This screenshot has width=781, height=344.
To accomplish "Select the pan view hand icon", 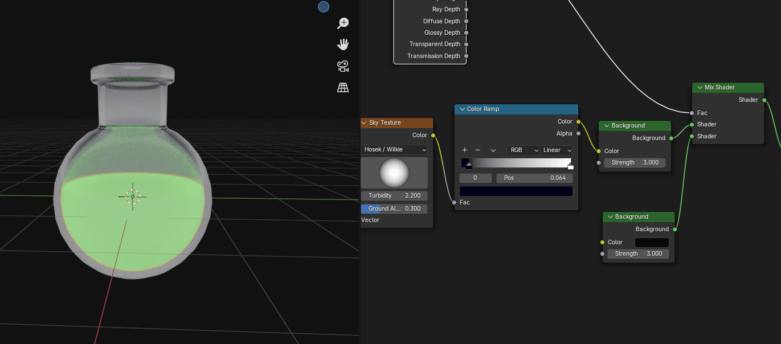I will click(x=343, y=44).
